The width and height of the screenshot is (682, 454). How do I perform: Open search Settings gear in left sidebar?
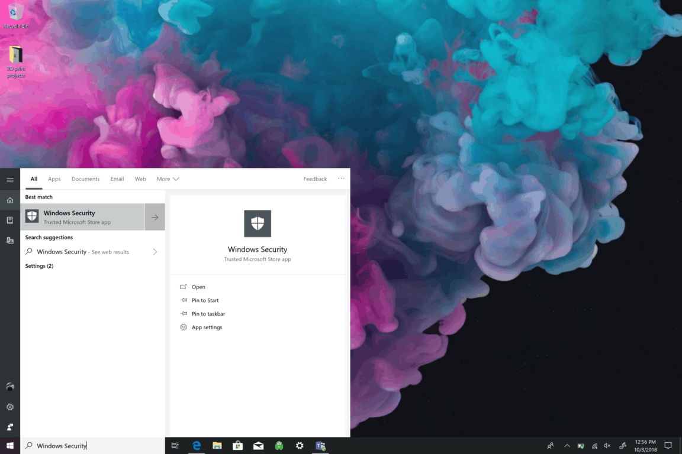pyautogui.click(x=10, y=407)
